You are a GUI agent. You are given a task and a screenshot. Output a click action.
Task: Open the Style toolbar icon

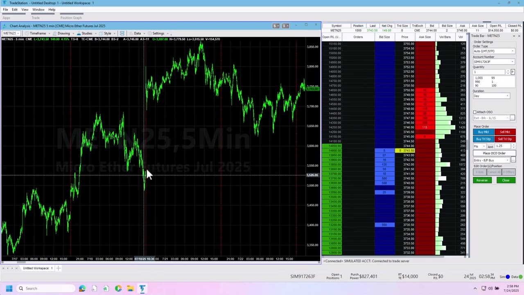[101, 33]
